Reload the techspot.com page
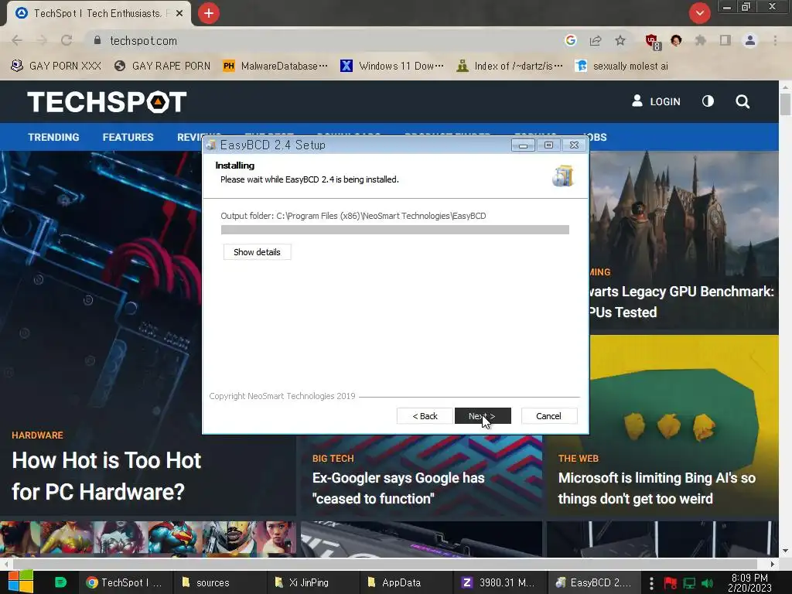792x594 pixels. click(67, 40)
